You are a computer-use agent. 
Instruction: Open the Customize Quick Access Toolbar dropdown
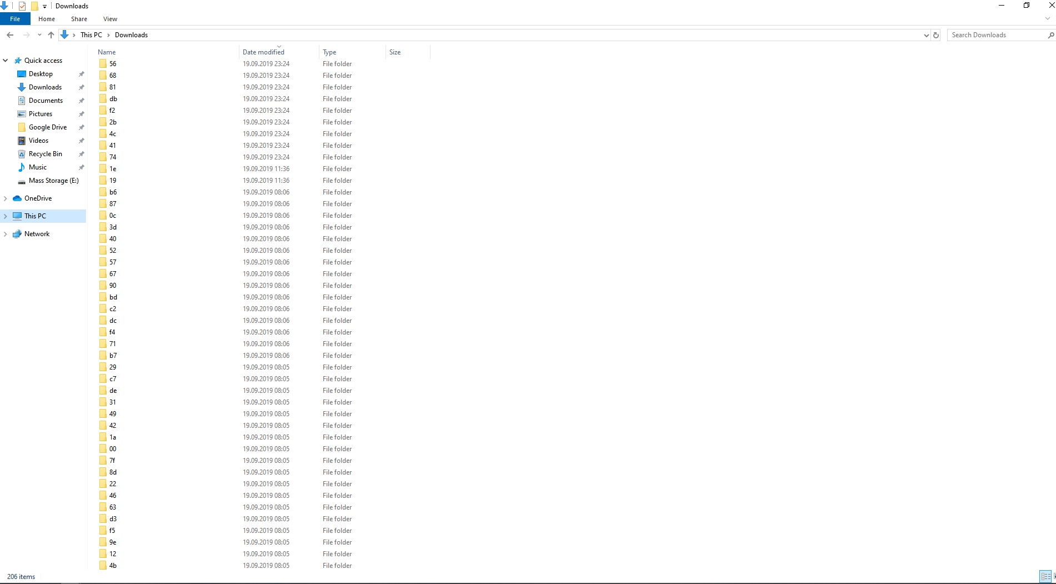(44, 6)
